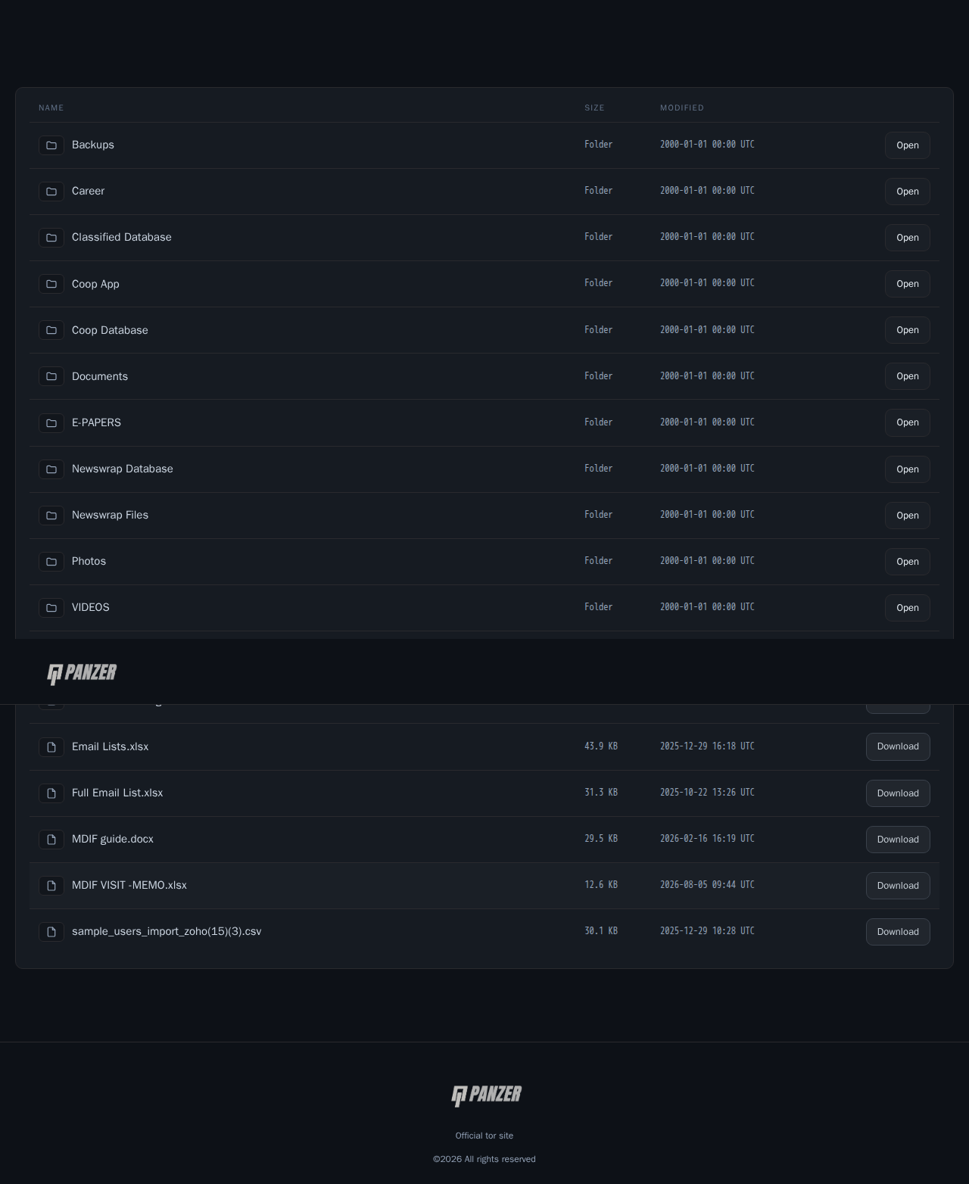The height and width of the screenshot is (1184, 969).
Task: Click the Photos folder icon
Action: coord(51,561)
